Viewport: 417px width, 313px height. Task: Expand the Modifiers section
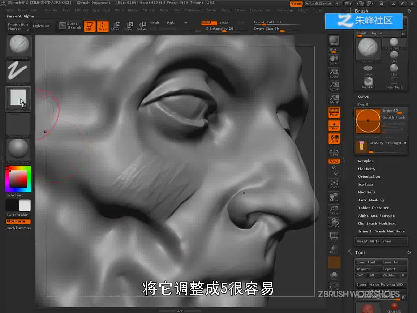coord(367,192)
